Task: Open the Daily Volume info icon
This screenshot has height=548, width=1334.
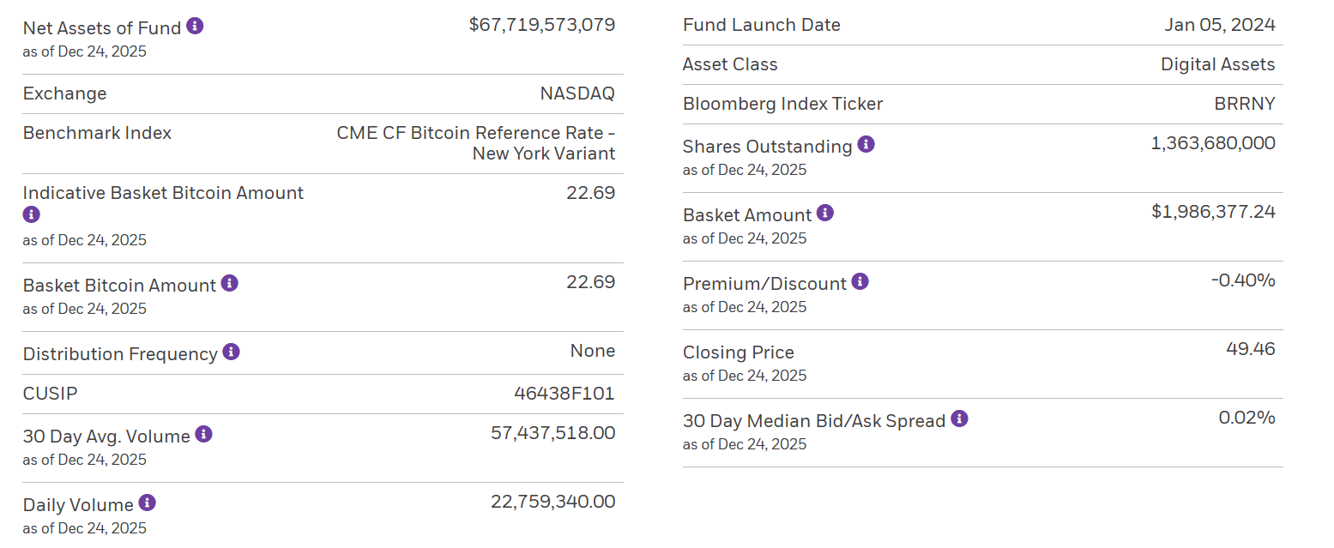Action: point(147,503)
